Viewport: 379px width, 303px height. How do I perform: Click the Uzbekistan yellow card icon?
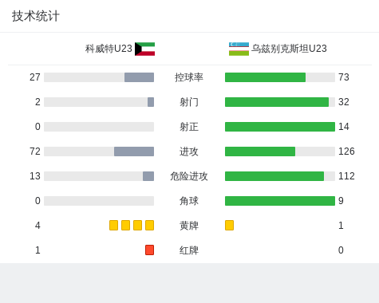[229, 225]
